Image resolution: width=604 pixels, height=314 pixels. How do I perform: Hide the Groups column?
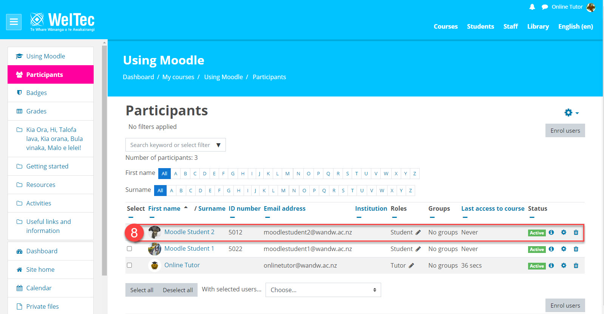click(432, 218)
